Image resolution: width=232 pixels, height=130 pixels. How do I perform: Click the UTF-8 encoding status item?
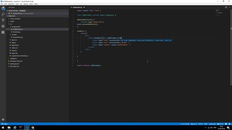tap(200, 124)
